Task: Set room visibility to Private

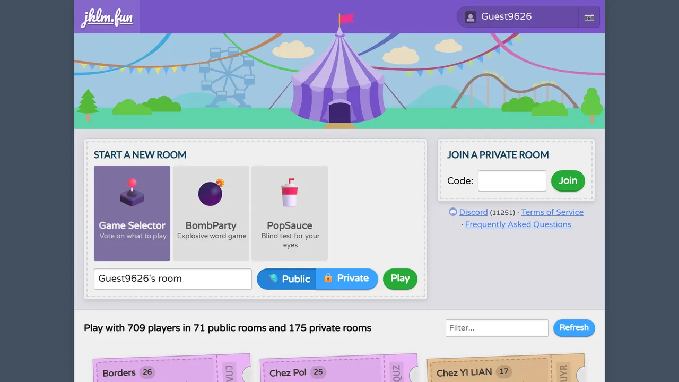Action: pos(347,279)
